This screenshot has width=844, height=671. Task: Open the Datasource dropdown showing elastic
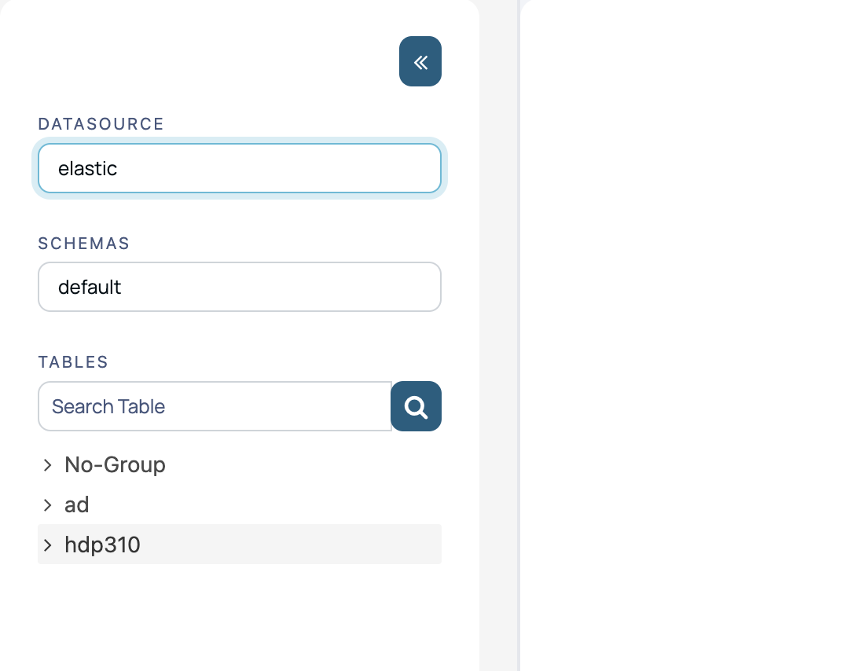point(240,168)
